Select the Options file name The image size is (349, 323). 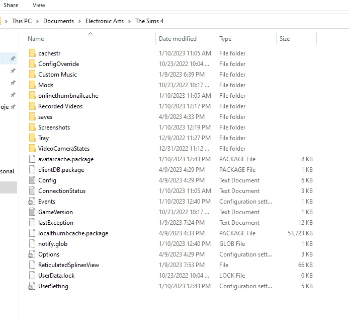click(x=49, y=254)
